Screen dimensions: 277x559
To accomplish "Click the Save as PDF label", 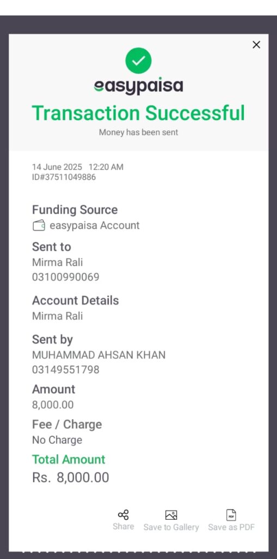I will 231,527.
